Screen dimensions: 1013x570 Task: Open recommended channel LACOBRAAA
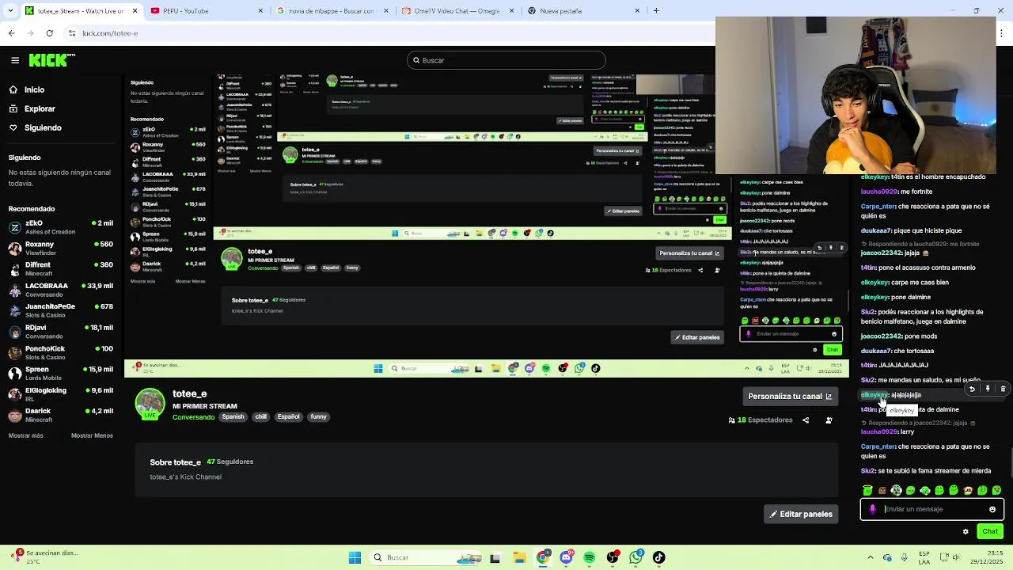pos(61,290)
